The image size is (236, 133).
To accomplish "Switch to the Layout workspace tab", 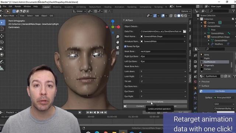I will [46, 7].
